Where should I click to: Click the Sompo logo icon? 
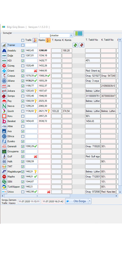[4, 96]
